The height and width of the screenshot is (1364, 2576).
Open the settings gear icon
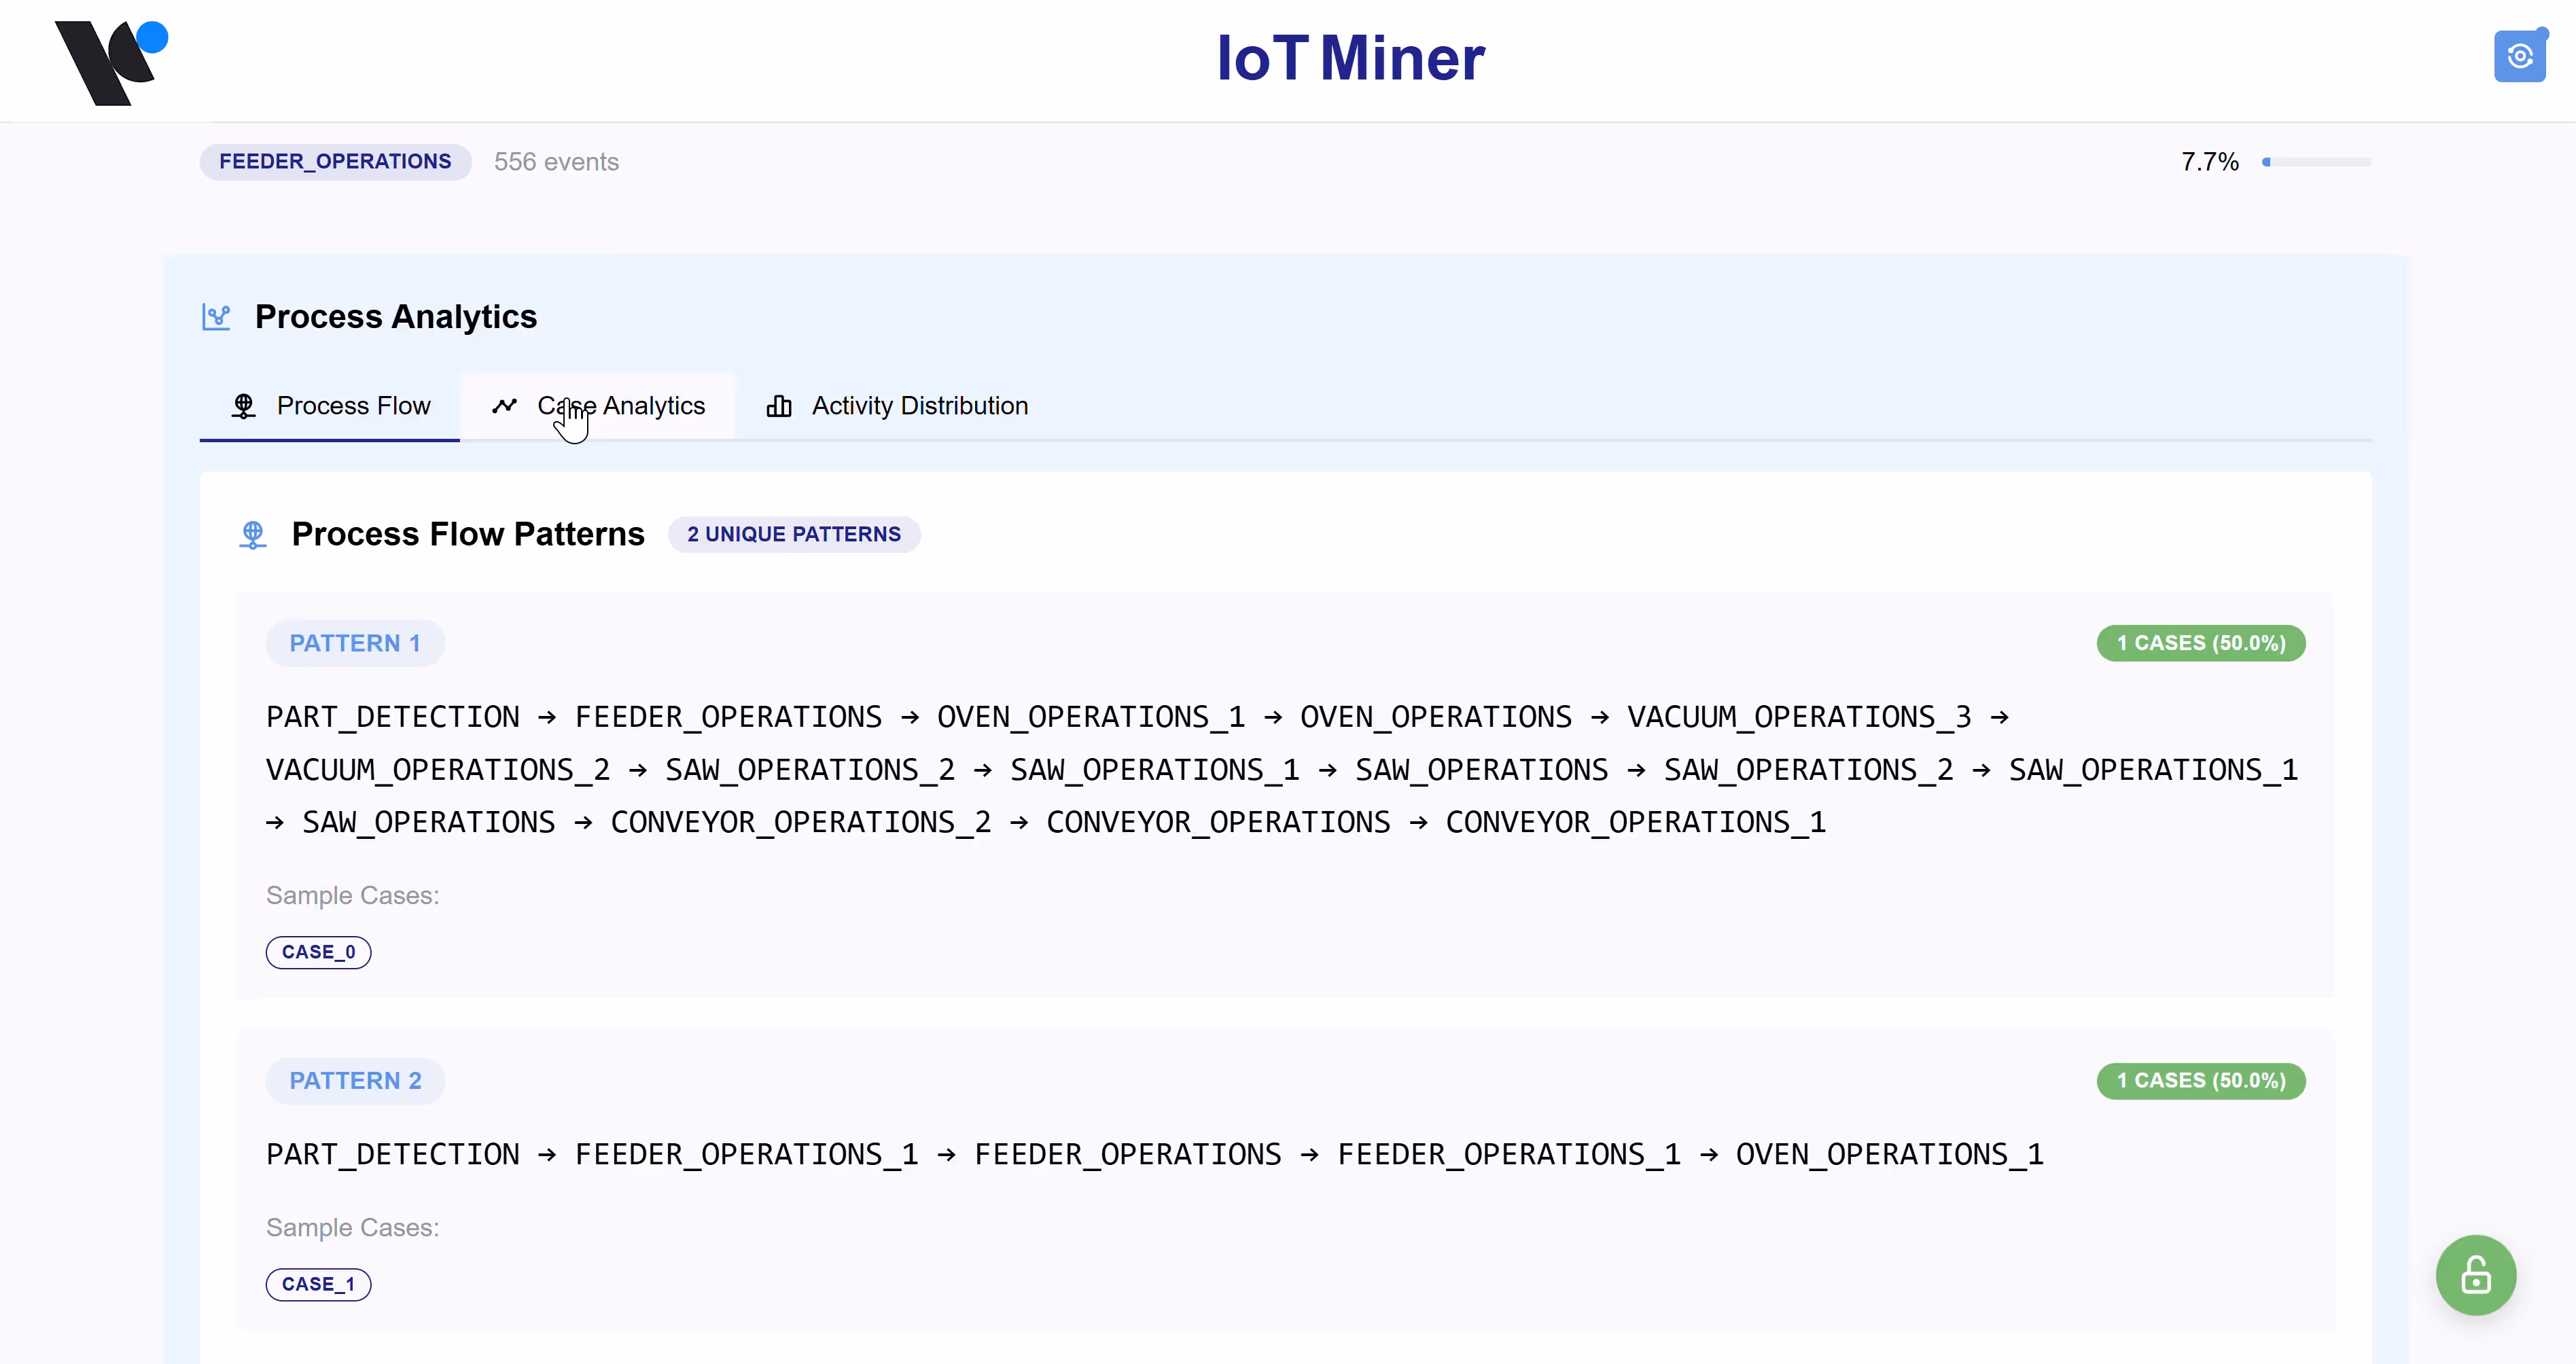2520,55
